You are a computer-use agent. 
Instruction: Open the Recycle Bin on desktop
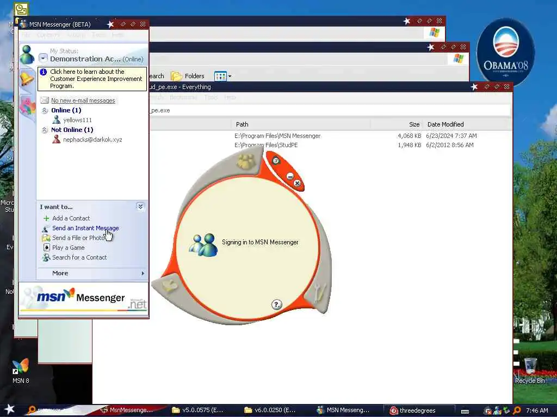coord(530,371)
